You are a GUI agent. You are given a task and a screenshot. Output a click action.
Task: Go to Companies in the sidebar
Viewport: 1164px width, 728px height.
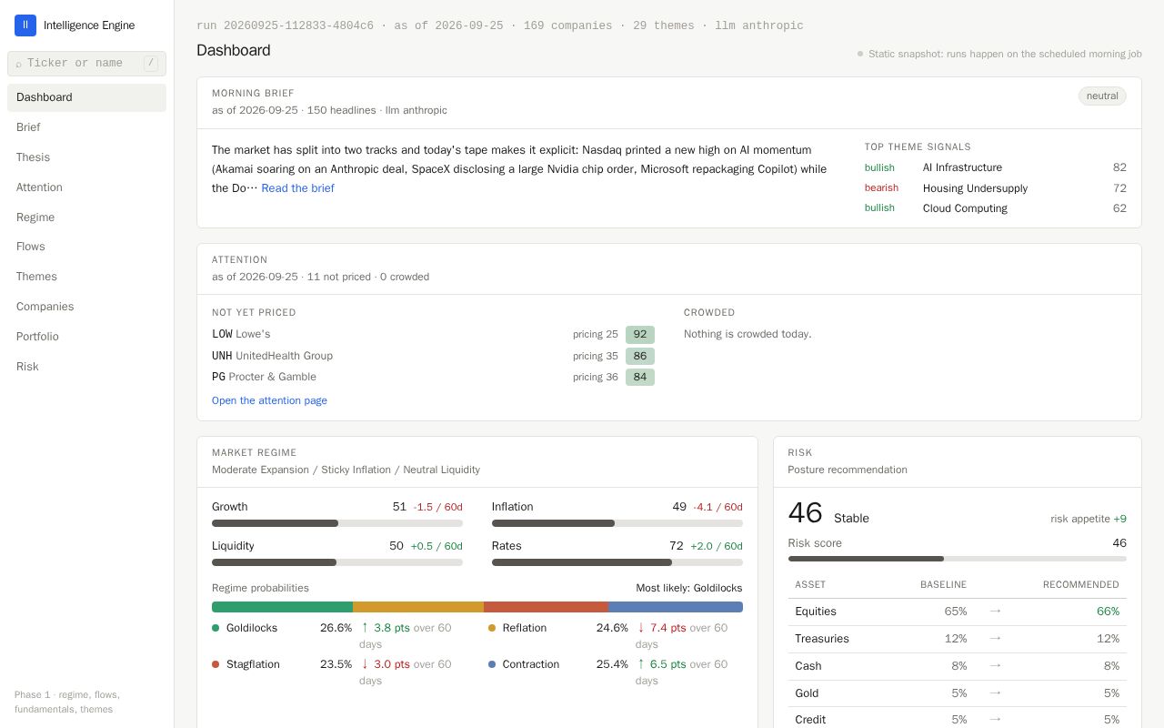[x=86, y=307]
